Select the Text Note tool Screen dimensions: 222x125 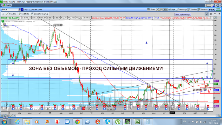click(x=24, y=14)
